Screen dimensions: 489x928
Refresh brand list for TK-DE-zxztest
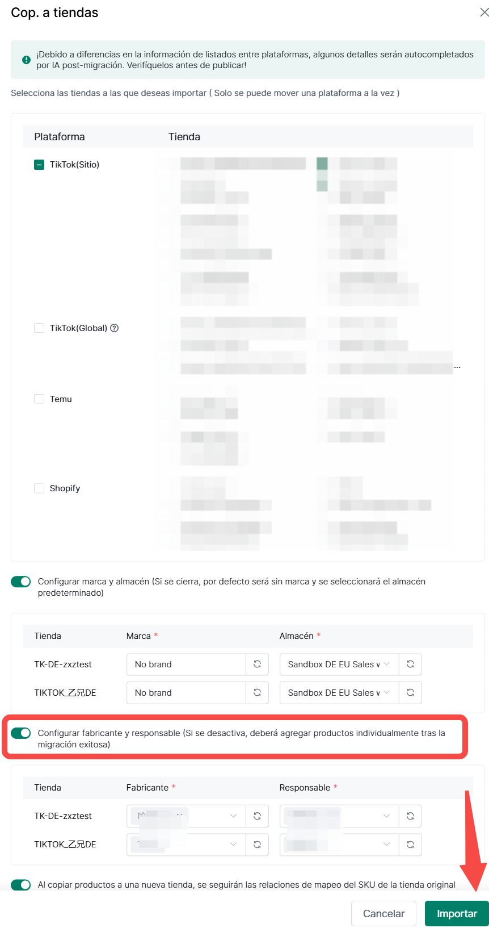[x=257, y=664]
